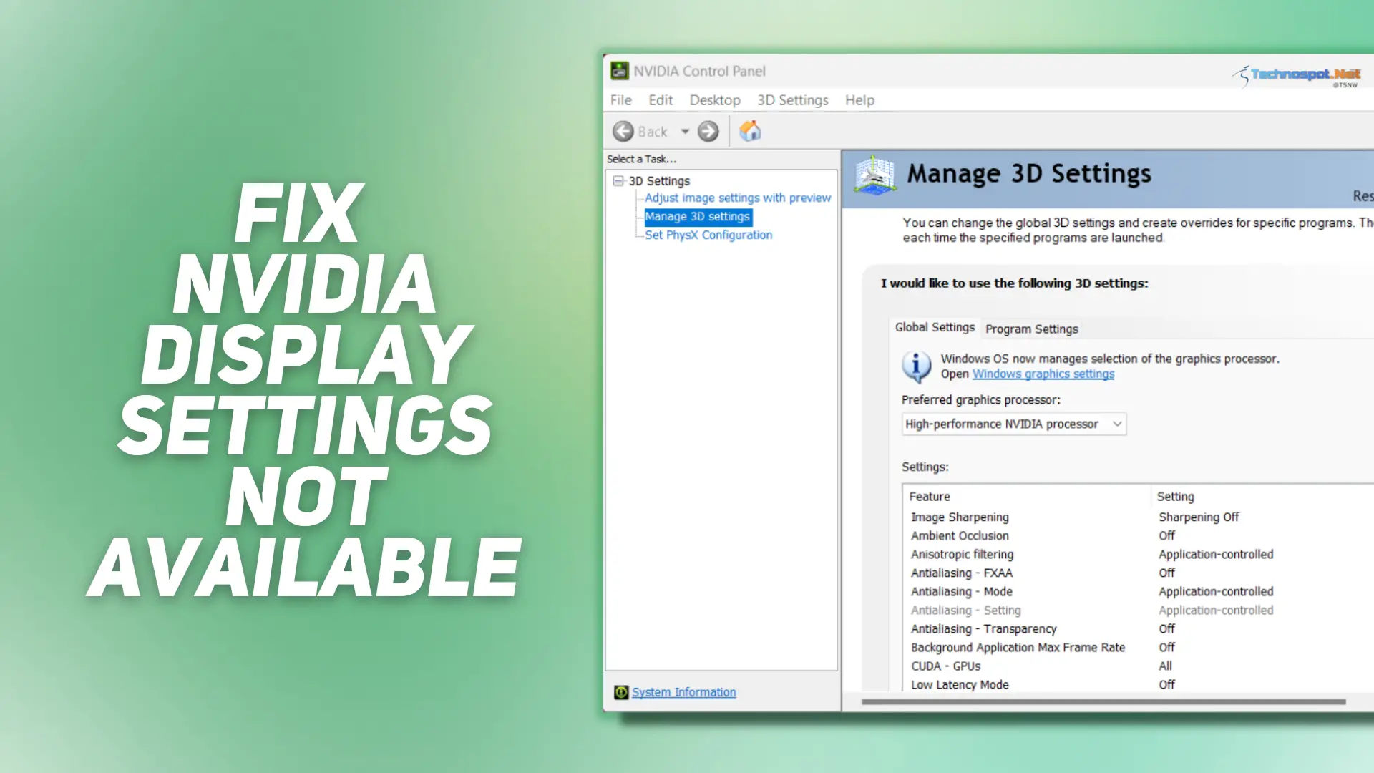
Task: Open the File menu
Action: pyautogui.click(x=620, y=100)
